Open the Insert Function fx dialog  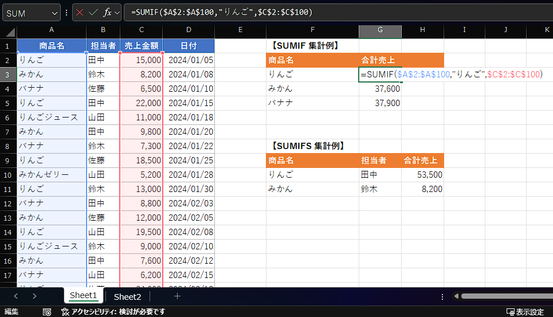pyautogui.click(x=107, y=13)
